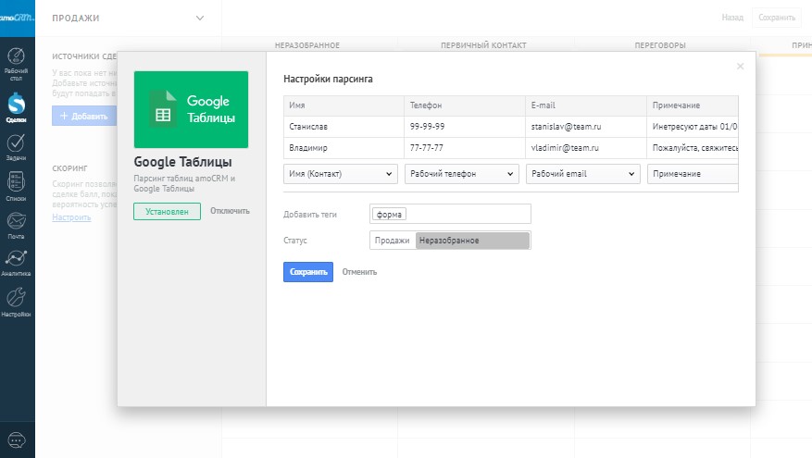Screen dimensions: 812x458
Task: Click the Установлен status button
Action: (167, 211)
